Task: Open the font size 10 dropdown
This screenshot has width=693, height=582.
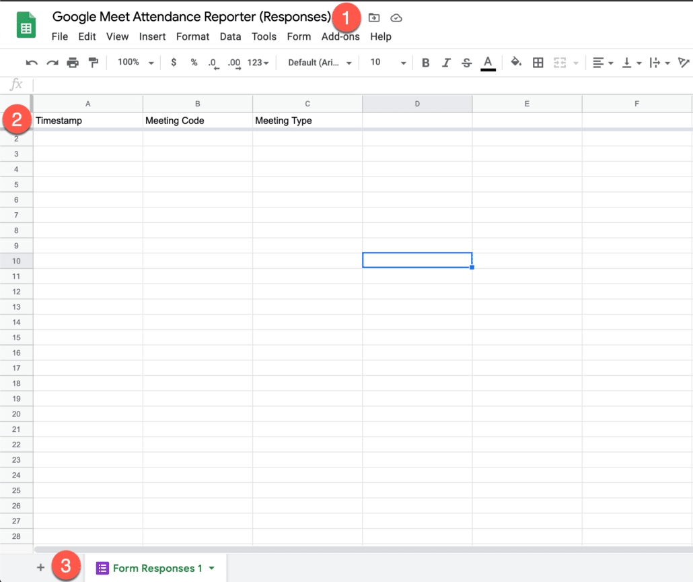Action: 388,63
